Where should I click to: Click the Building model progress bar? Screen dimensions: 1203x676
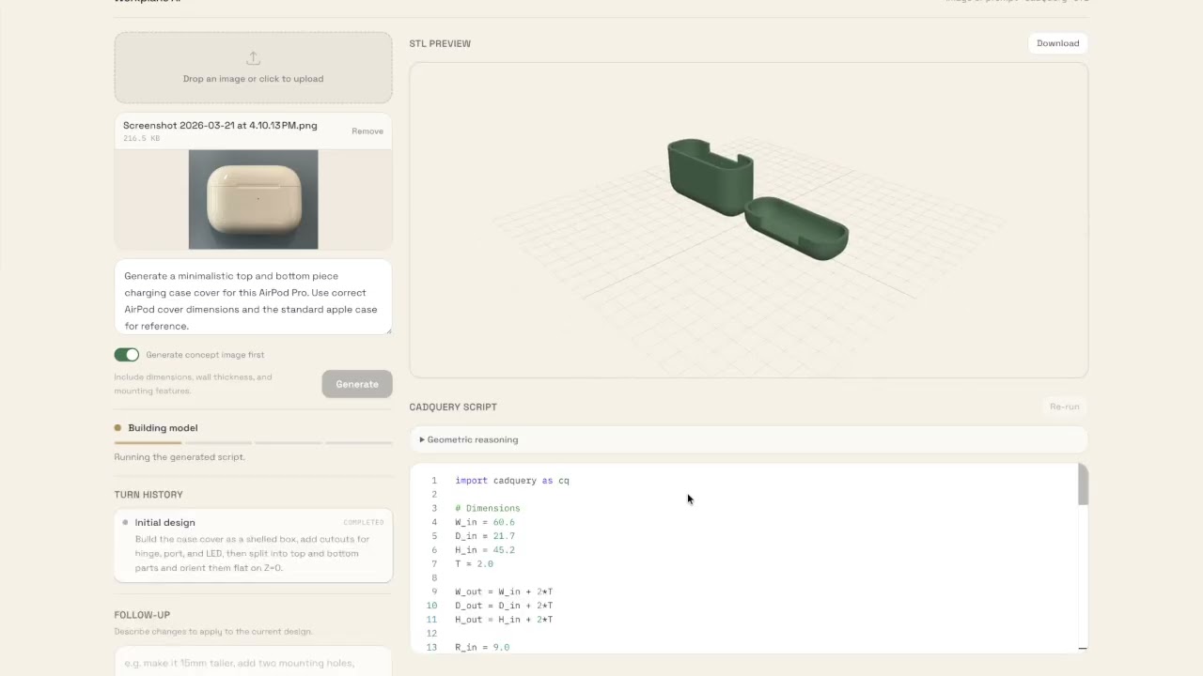[x=253, y=442]
